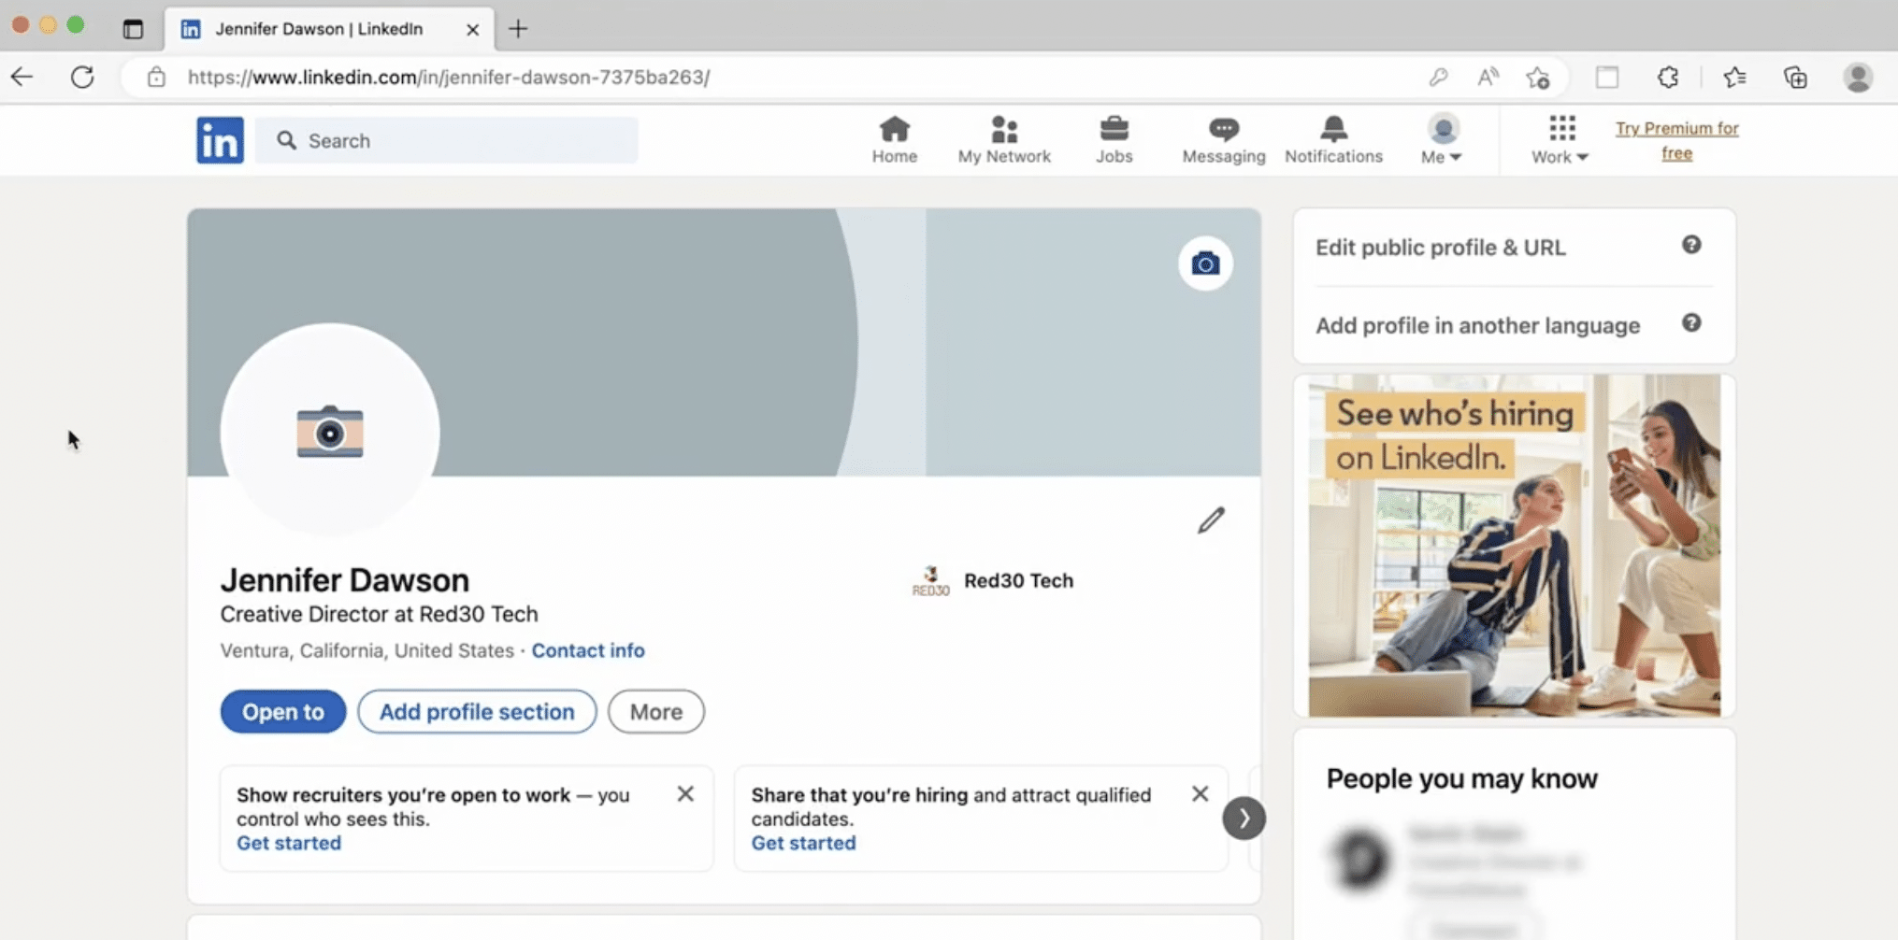Open the More button menu
The height and width of the screenshot is (940, 1898).
click(656, 712)
